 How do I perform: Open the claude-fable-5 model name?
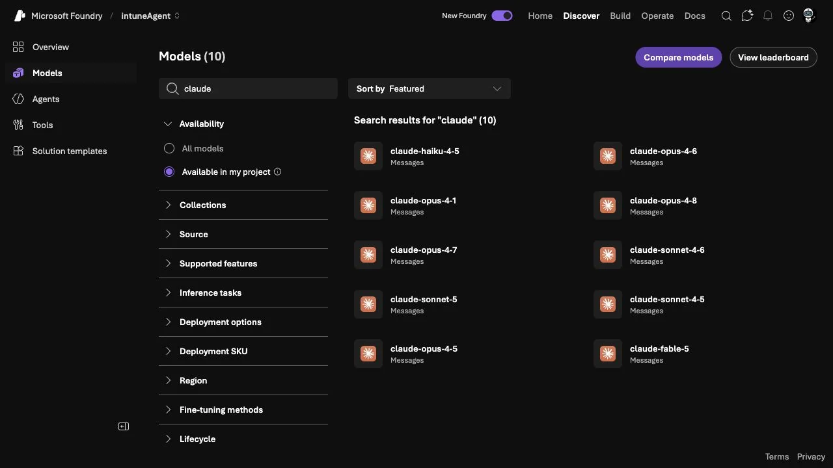click(659, 348)
